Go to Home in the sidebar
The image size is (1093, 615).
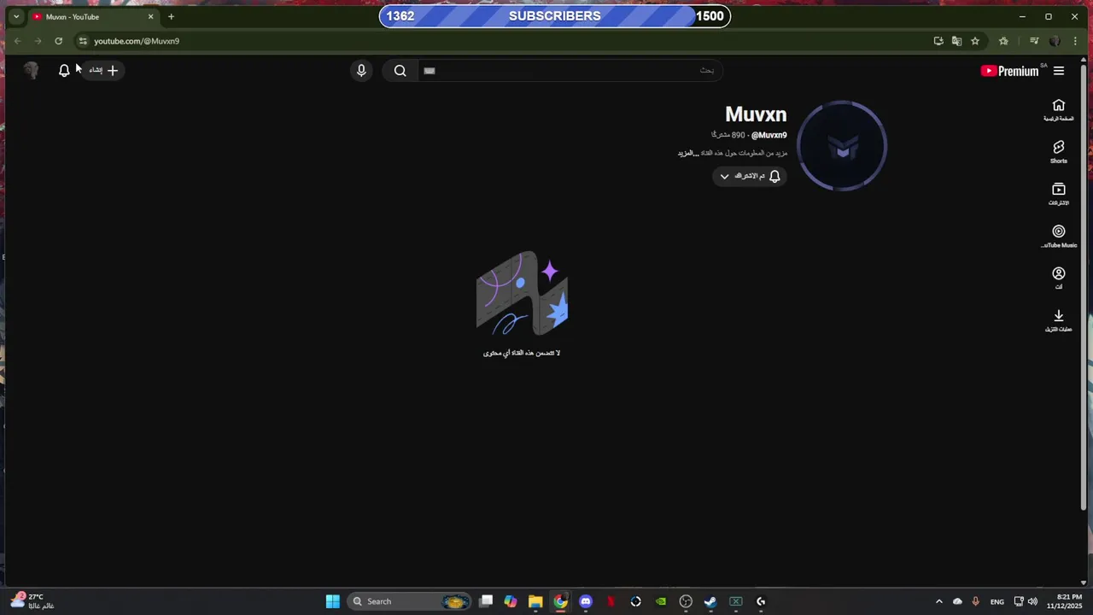(x=1059, y=109)
